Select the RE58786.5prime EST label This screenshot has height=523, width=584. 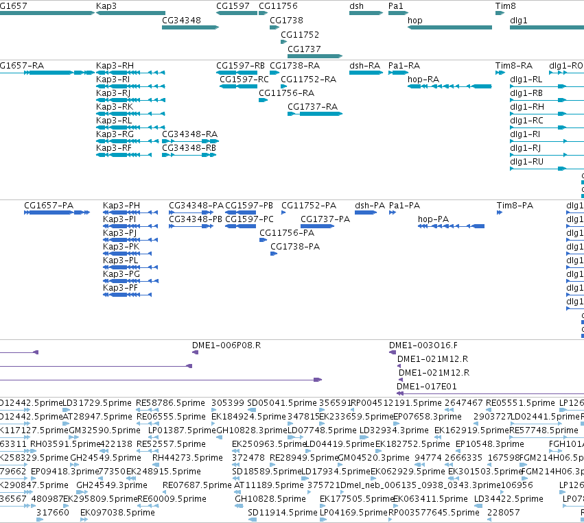[171, 403]
